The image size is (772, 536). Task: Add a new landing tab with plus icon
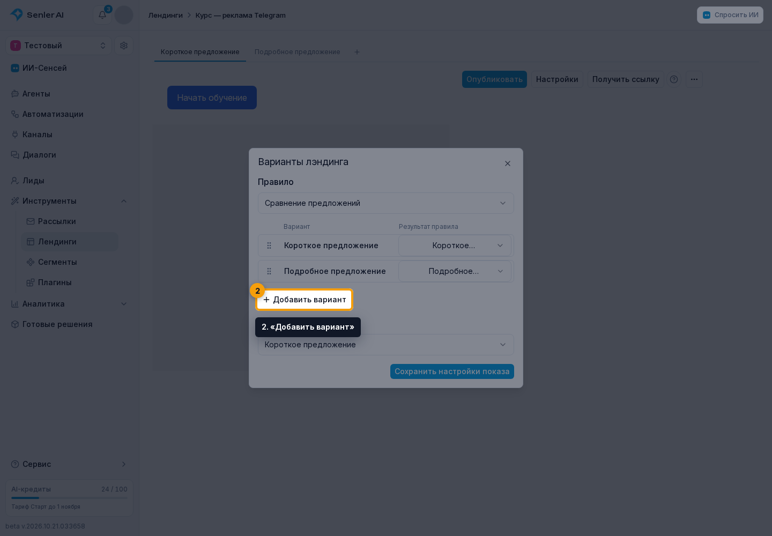(x=357, y=52)
